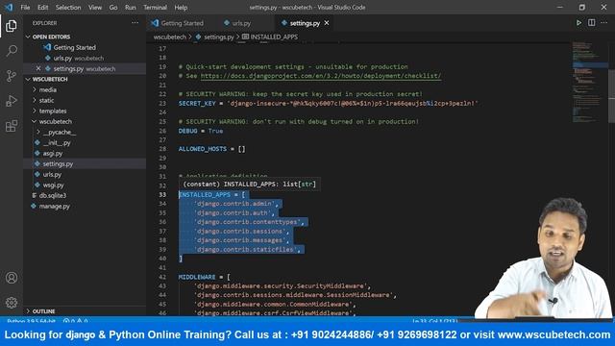Open the Edit menu
The image size is (615, 346).
pos(42,7)
